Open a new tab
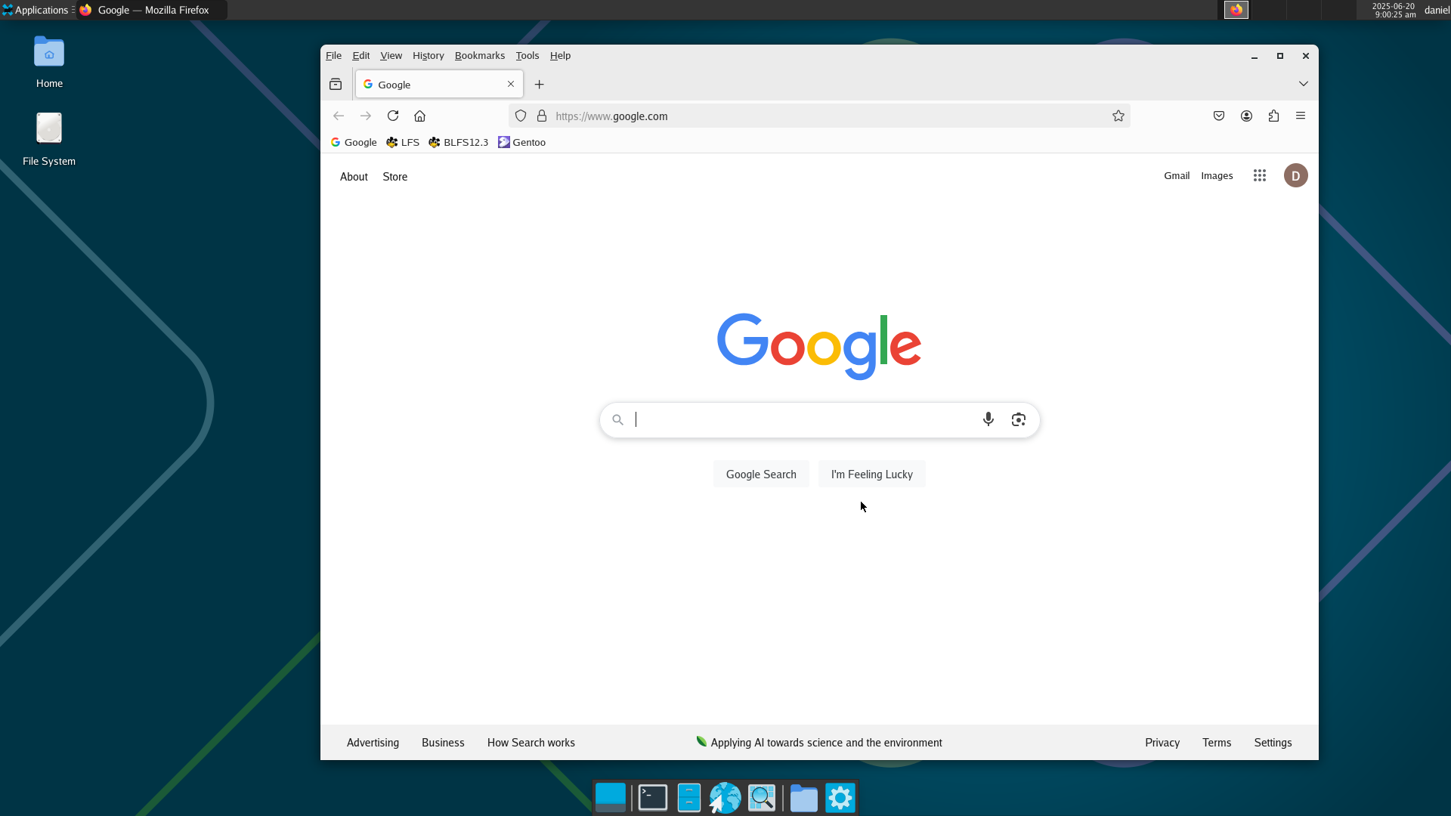 (x=540, y=84)
